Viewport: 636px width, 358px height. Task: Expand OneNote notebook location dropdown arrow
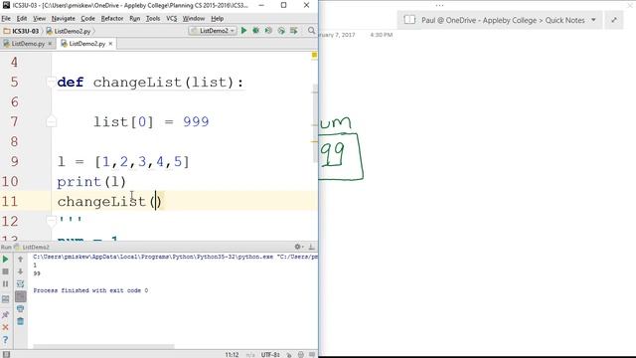593,20
